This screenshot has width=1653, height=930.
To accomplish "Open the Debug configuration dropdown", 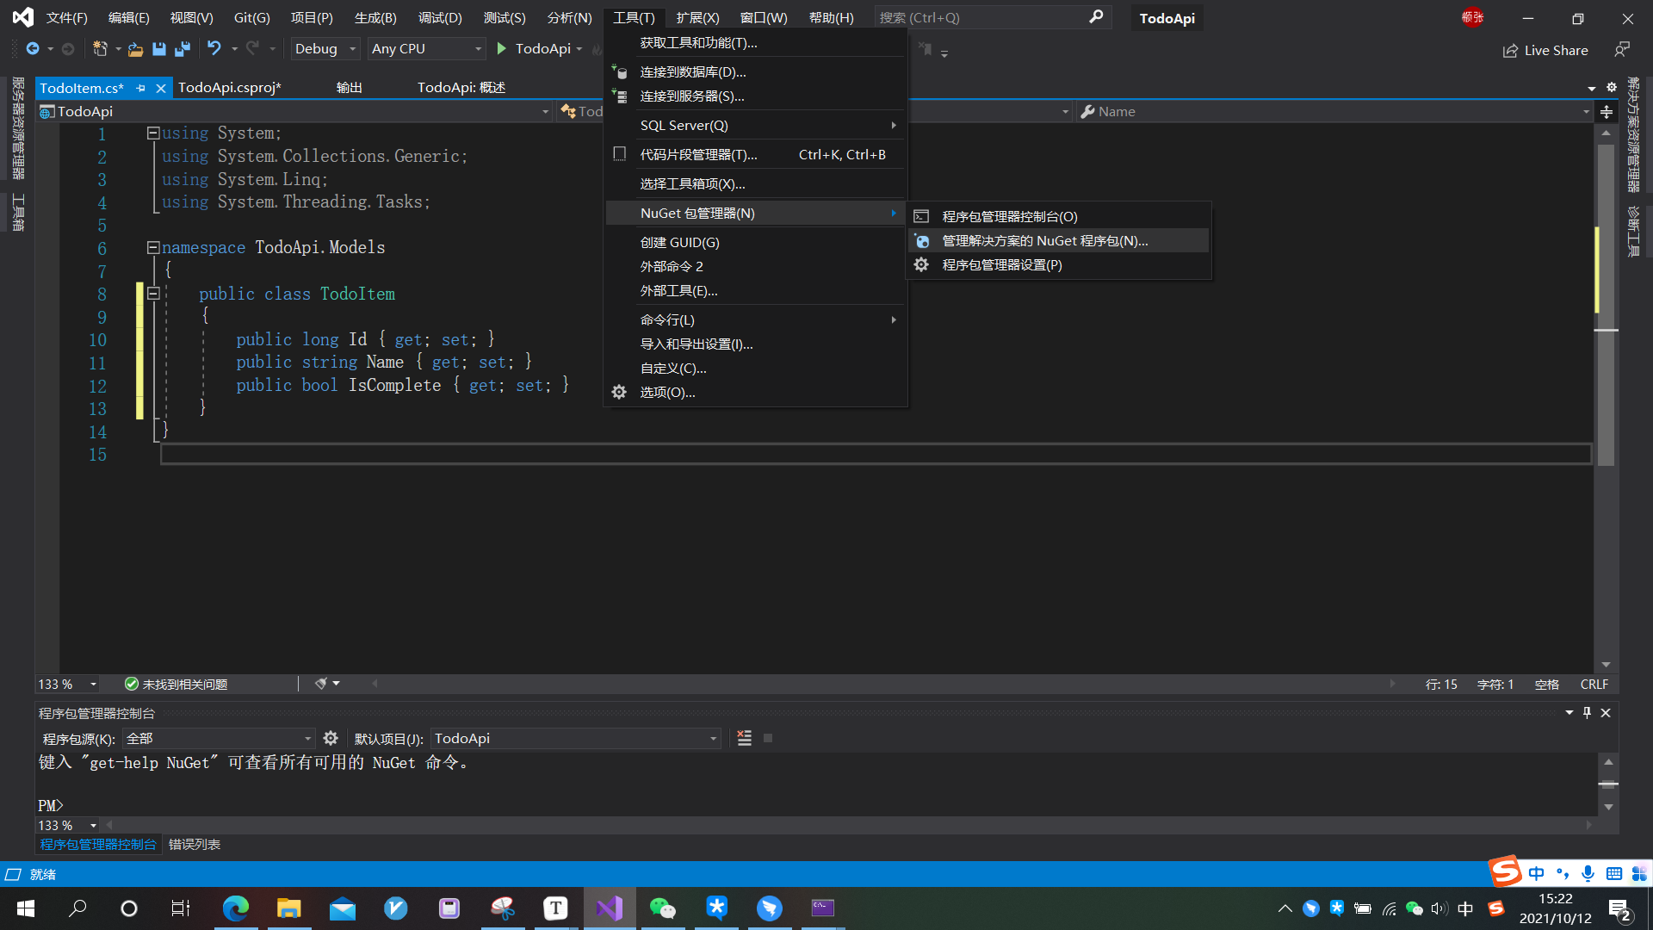I will point(323,49).
